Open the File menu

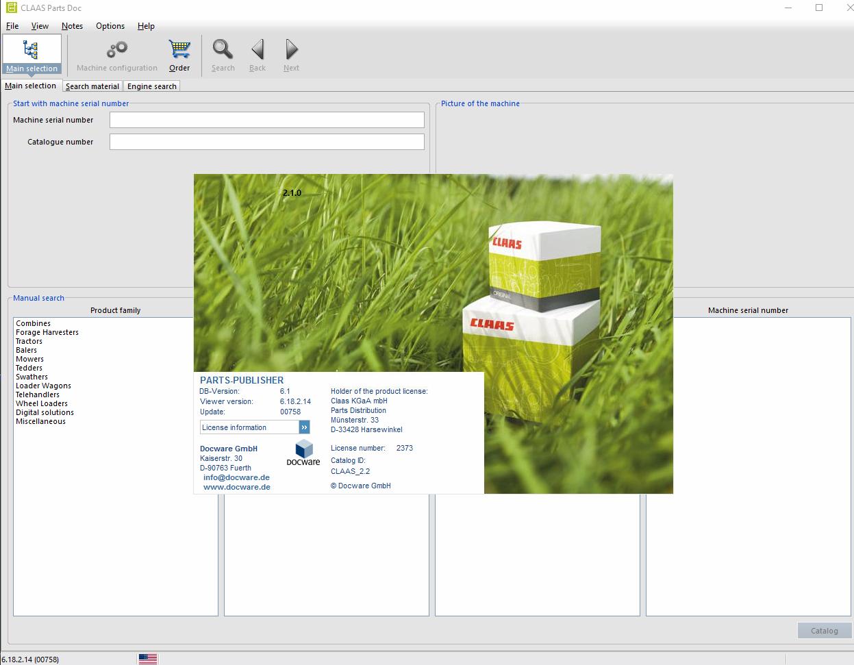(x=12, y=26)
